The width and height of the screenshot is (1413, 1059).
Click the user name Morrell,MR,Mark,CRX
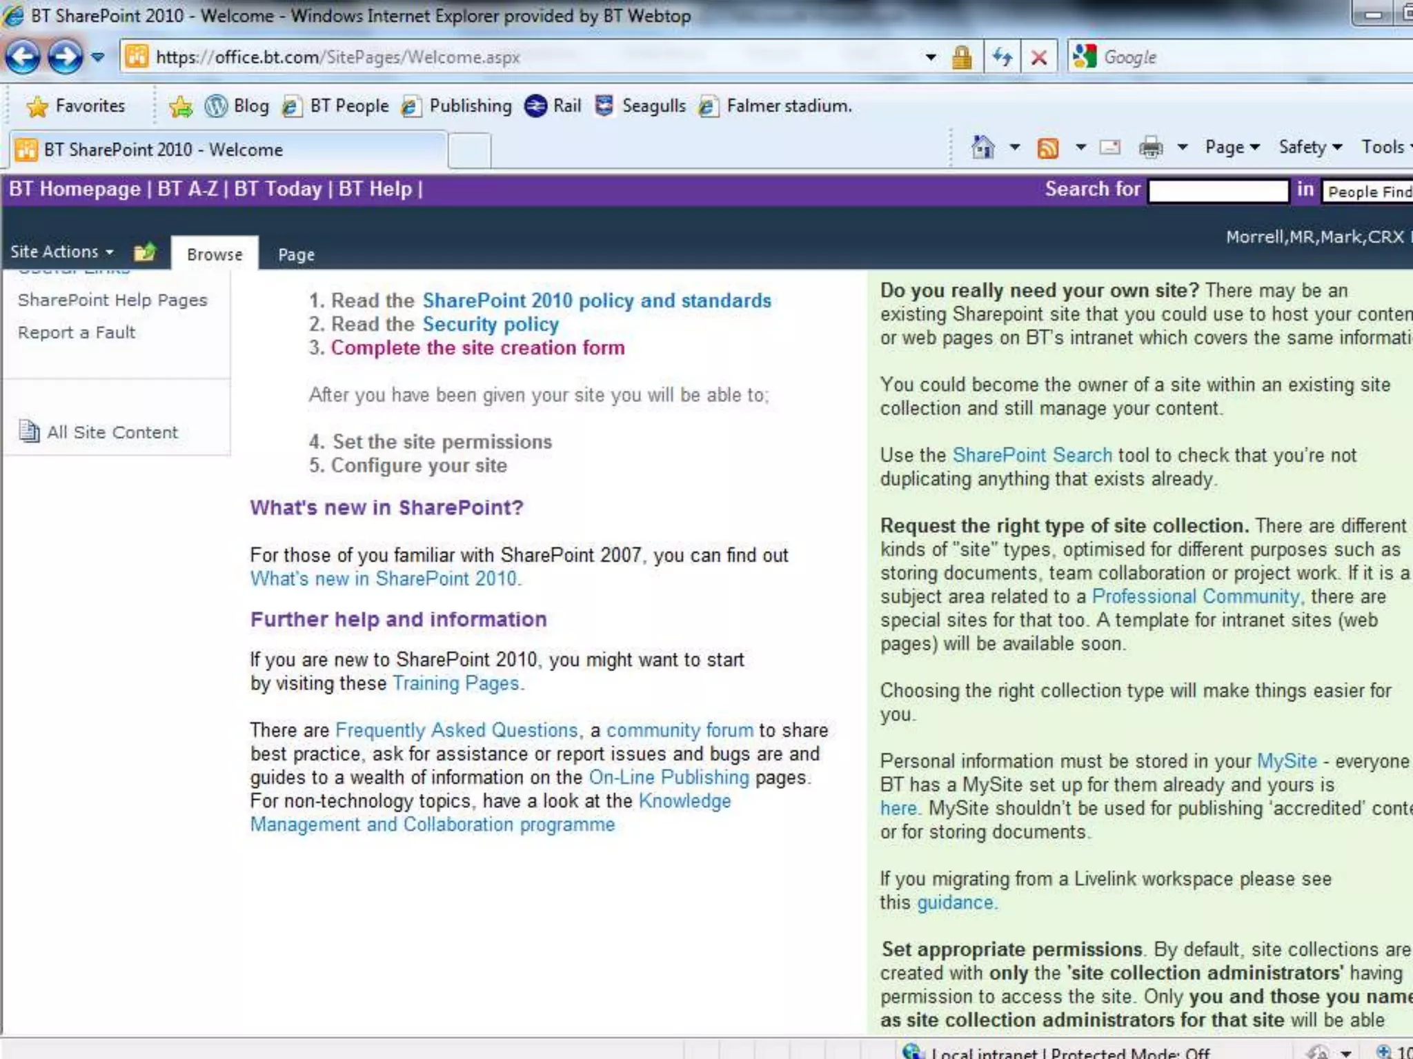1314,237
